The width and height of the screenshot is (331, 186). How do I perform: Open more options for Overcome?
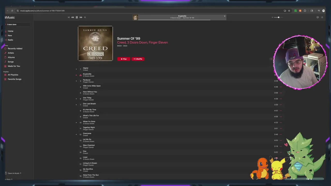point(281,135)
